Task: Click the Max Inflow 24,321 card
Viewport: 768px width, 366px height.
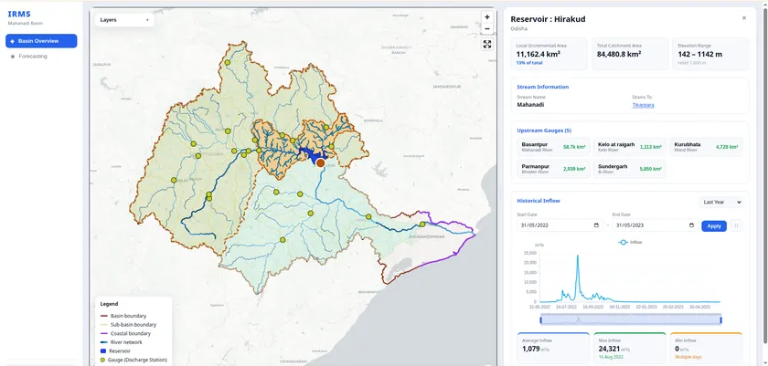Action: pyautogui.click(x=629, y=348)
